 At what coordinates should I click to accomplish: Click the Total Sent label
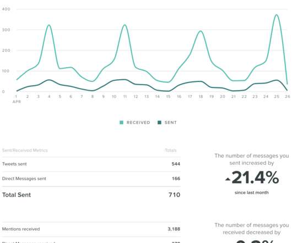coord(17,195)
